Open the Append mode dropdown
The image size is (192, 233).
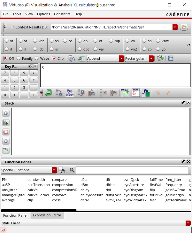[x=121, y=58]
